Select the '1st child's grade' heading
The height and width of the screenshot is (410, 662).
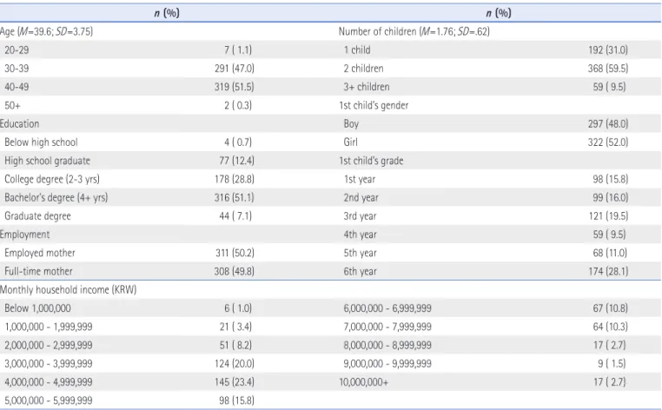coord(371,161)
